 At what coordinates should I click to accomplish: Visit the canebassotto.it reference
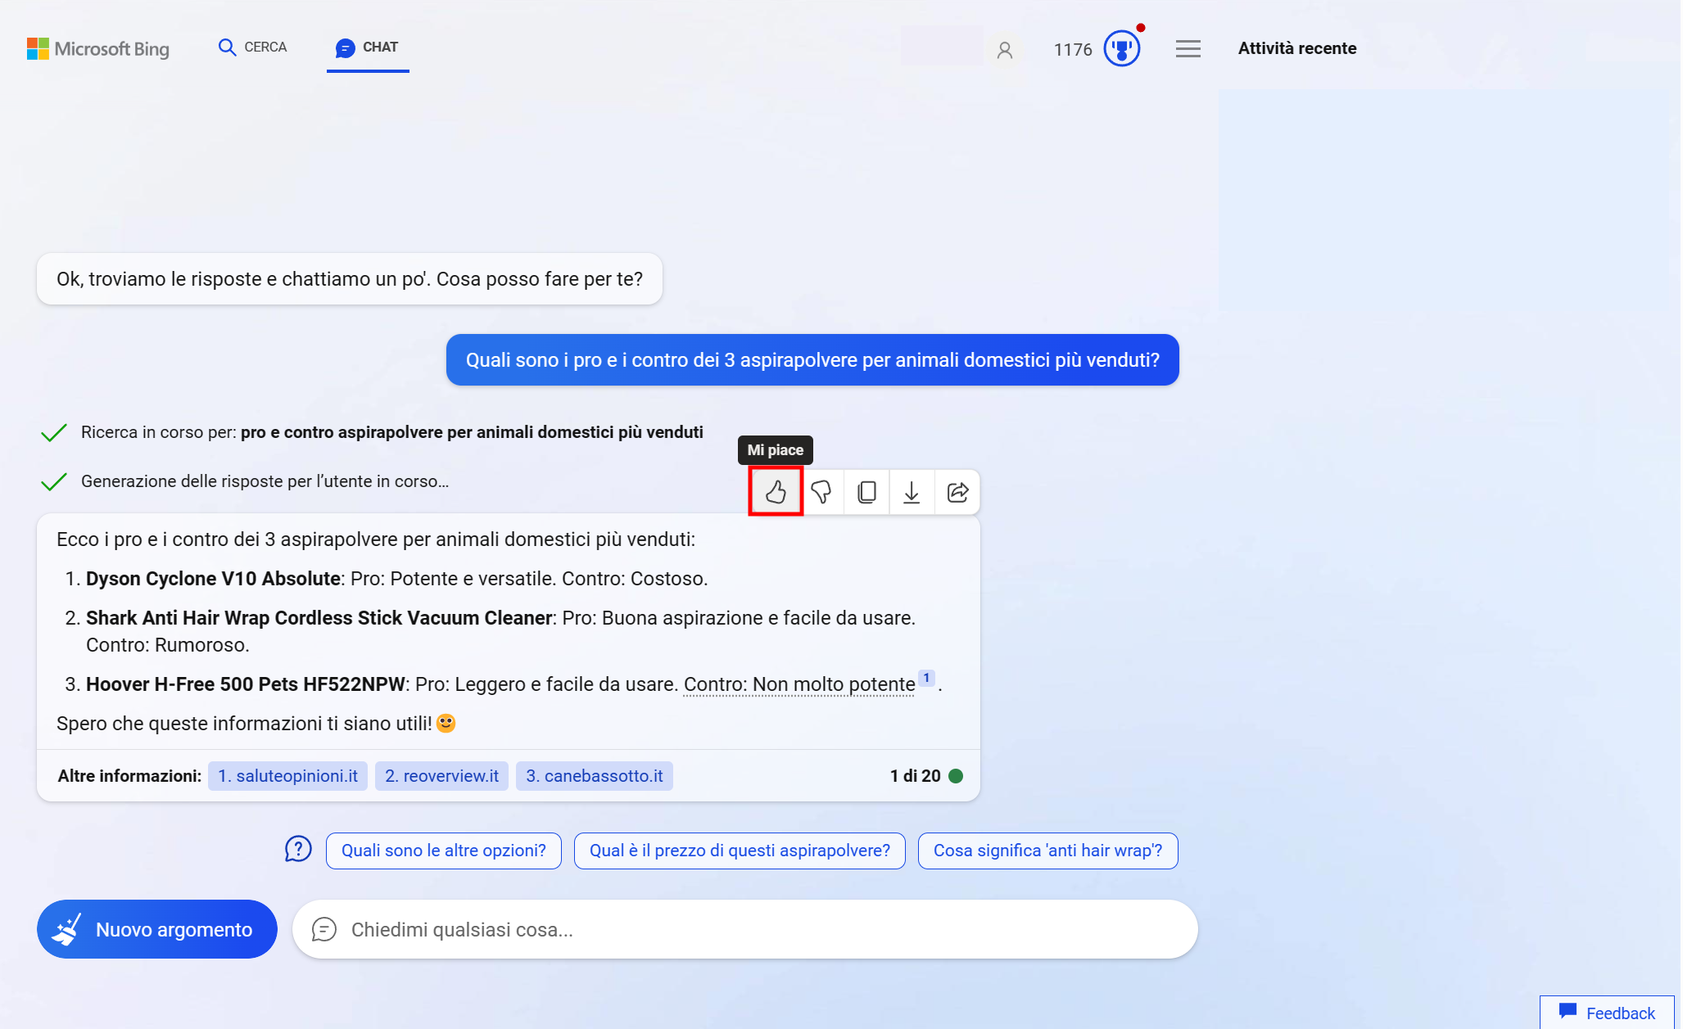coord(594,775)
